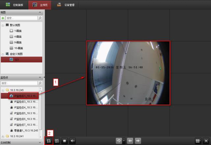
Task: Open the window layout division dropdown
Action: pos(198,141)
